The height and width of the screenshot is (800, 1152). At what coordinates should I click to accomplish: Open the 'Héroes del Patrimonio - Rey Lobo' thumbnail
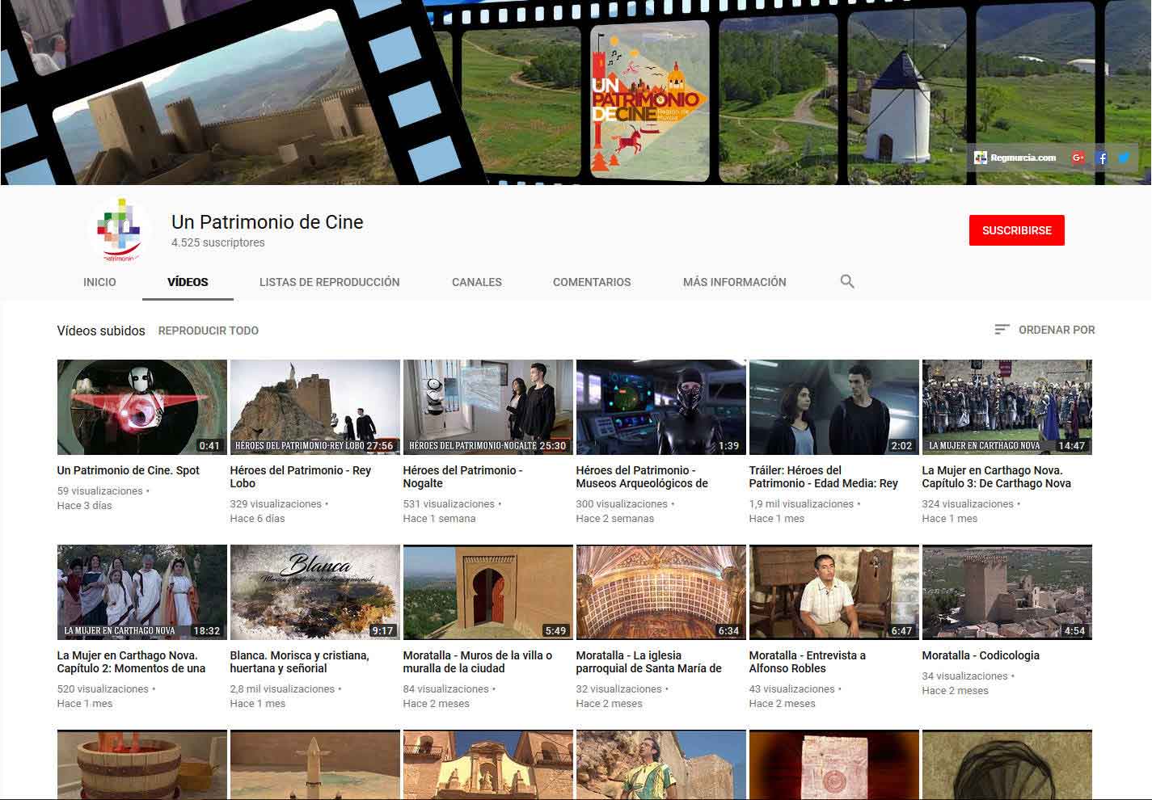click(x=315, y=407)
